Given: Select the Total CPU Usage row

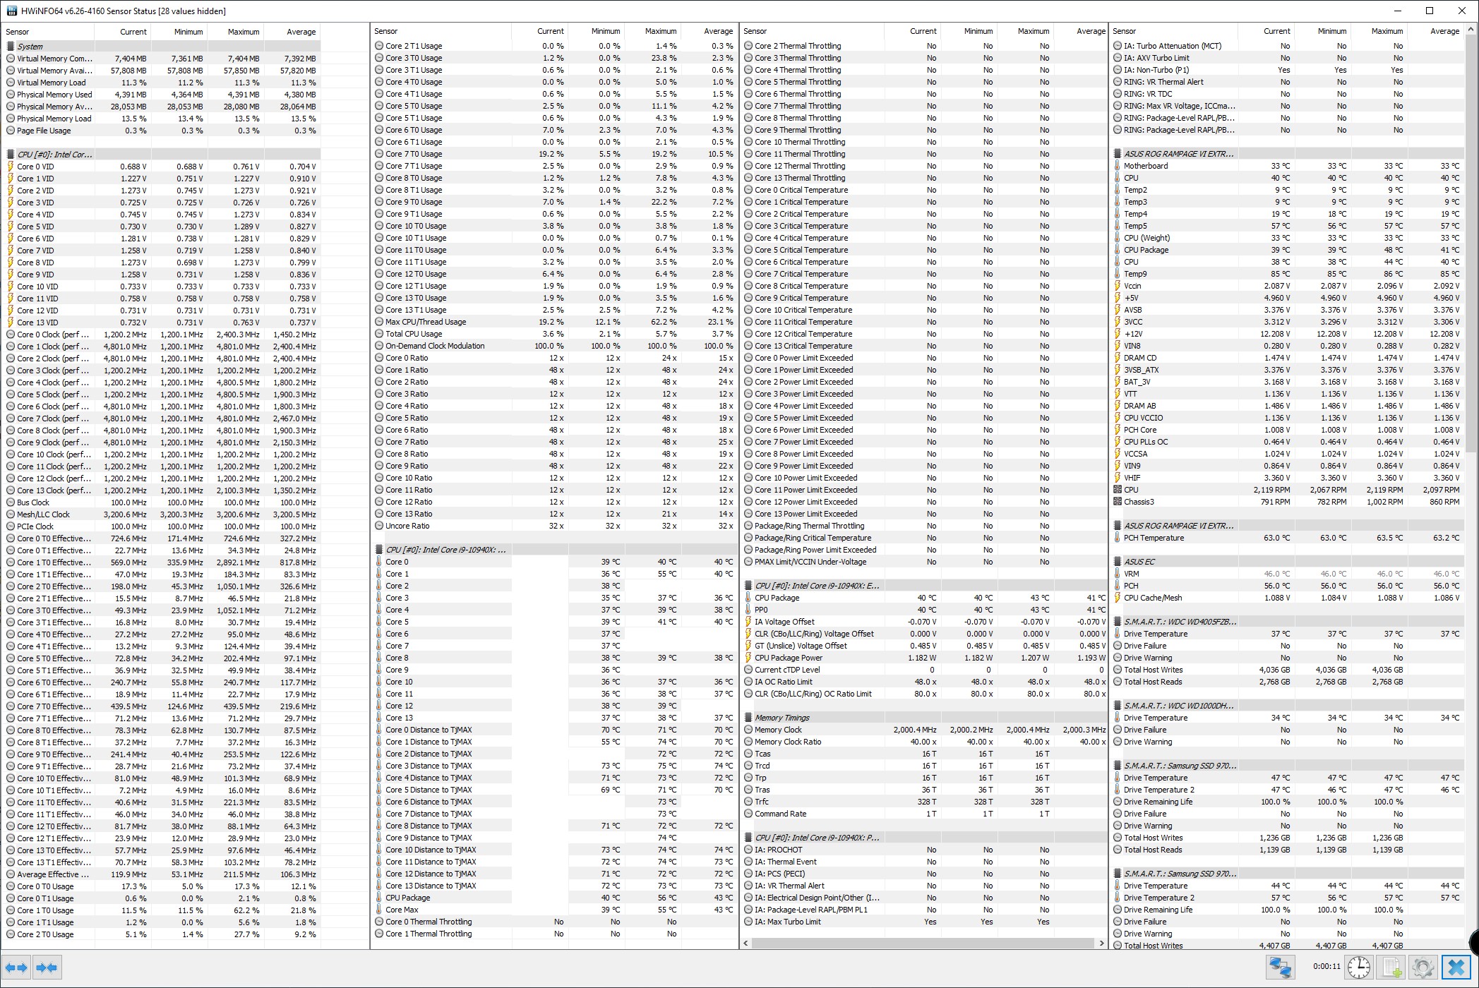Looking at the screenshot, I should tap(414, 334).
